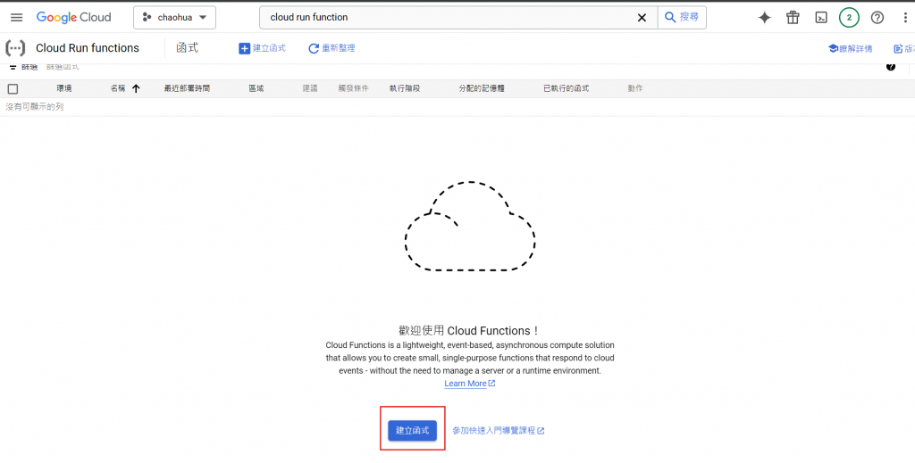
Task: Click the Cloud Run functions product icon
Action: [x=15, y=48]
